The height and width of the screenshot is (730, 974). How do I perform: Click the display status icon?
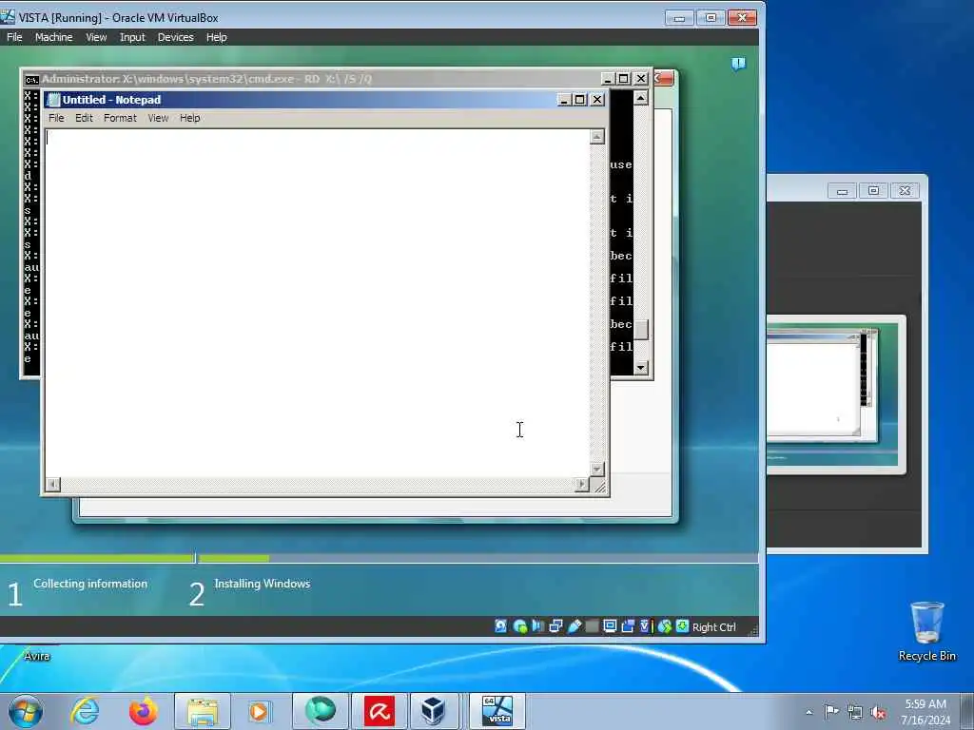(x=610, y=626)
